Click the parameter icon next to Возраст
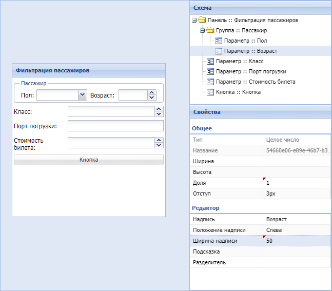 tap(219, 51)
